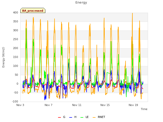Click the green LE legend swatch
The width and height of the screenshot is (163, 122).
(82, 117)
